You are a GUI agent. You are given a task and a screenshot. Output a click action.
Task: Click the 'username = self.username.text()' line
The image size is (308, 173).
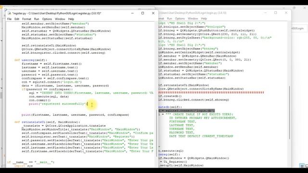[50, 71]
